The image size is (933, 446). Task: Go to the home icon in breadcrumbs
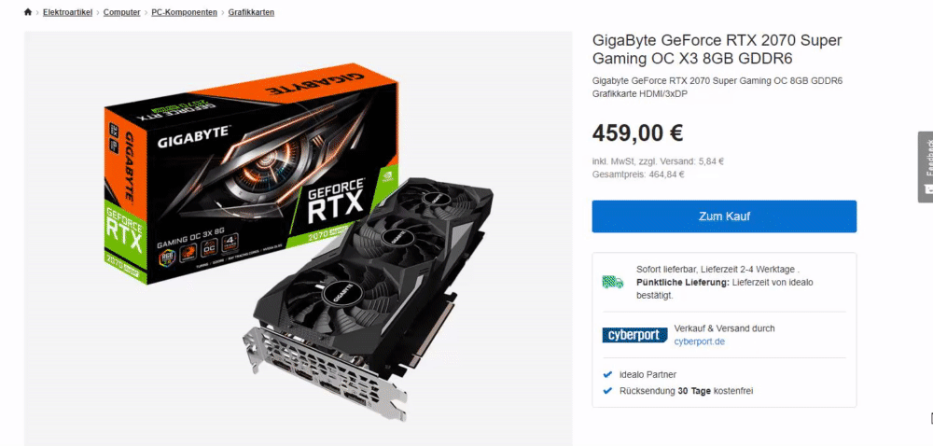[27, 12]
